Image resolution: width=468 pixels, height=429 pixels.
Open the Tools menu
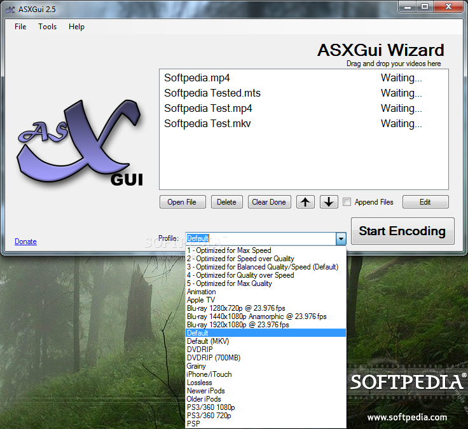[x=47, y=27]
